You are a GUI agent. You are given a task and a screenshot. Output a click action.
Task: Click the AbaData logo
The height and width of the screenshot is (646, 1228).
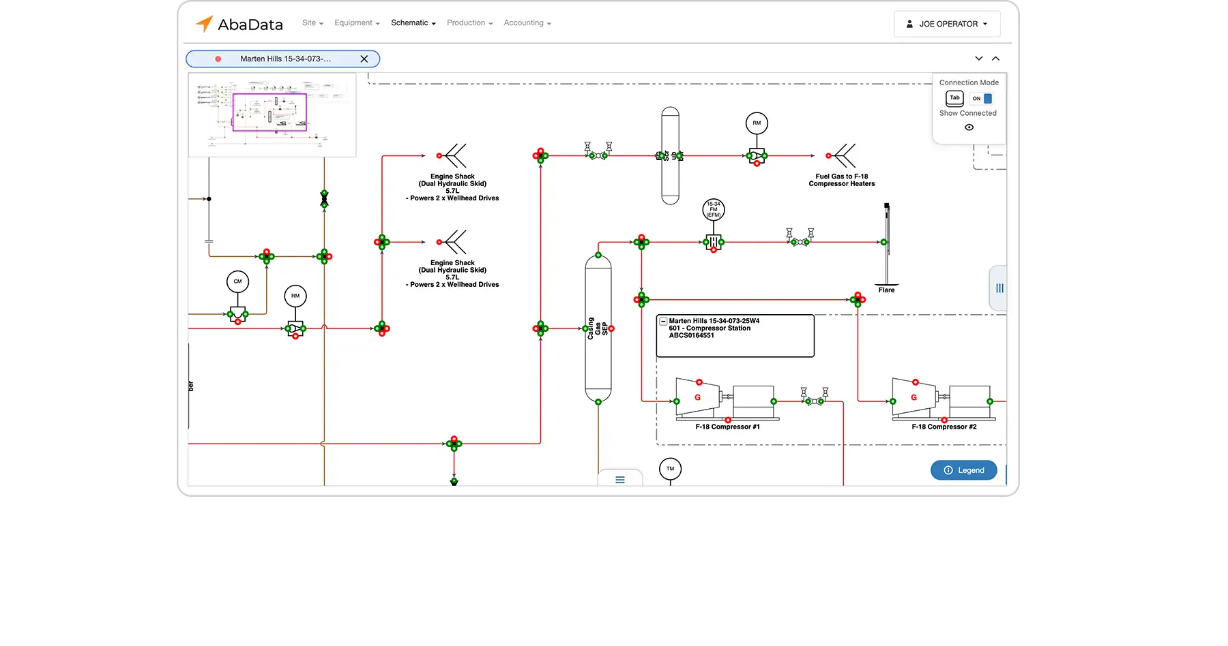coord(239,24)
